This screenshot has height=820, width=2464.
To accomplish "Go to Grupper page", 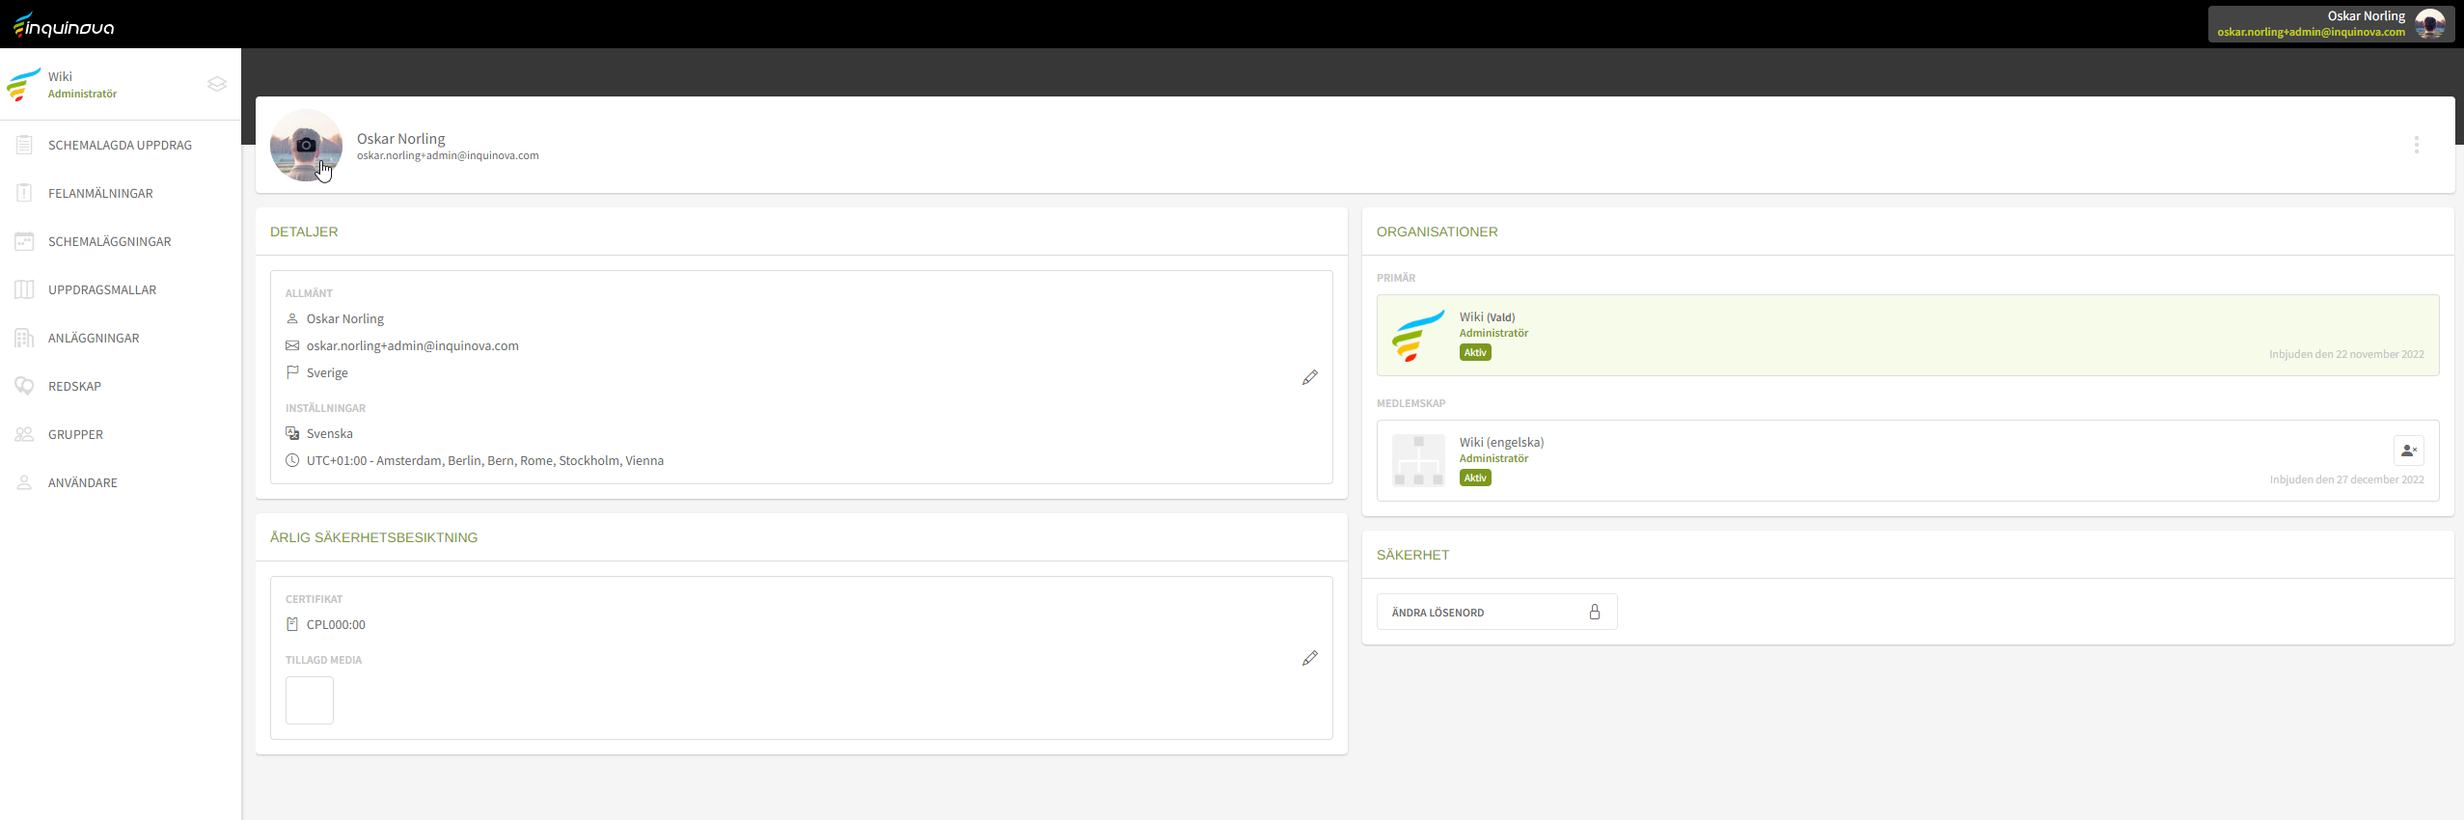I will (75, 434).
